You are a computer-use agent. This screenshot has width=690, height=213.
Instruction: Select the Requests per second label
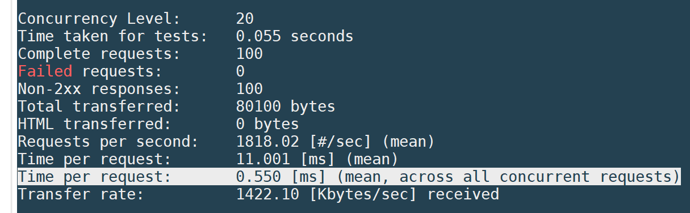(x=108, y=142)
